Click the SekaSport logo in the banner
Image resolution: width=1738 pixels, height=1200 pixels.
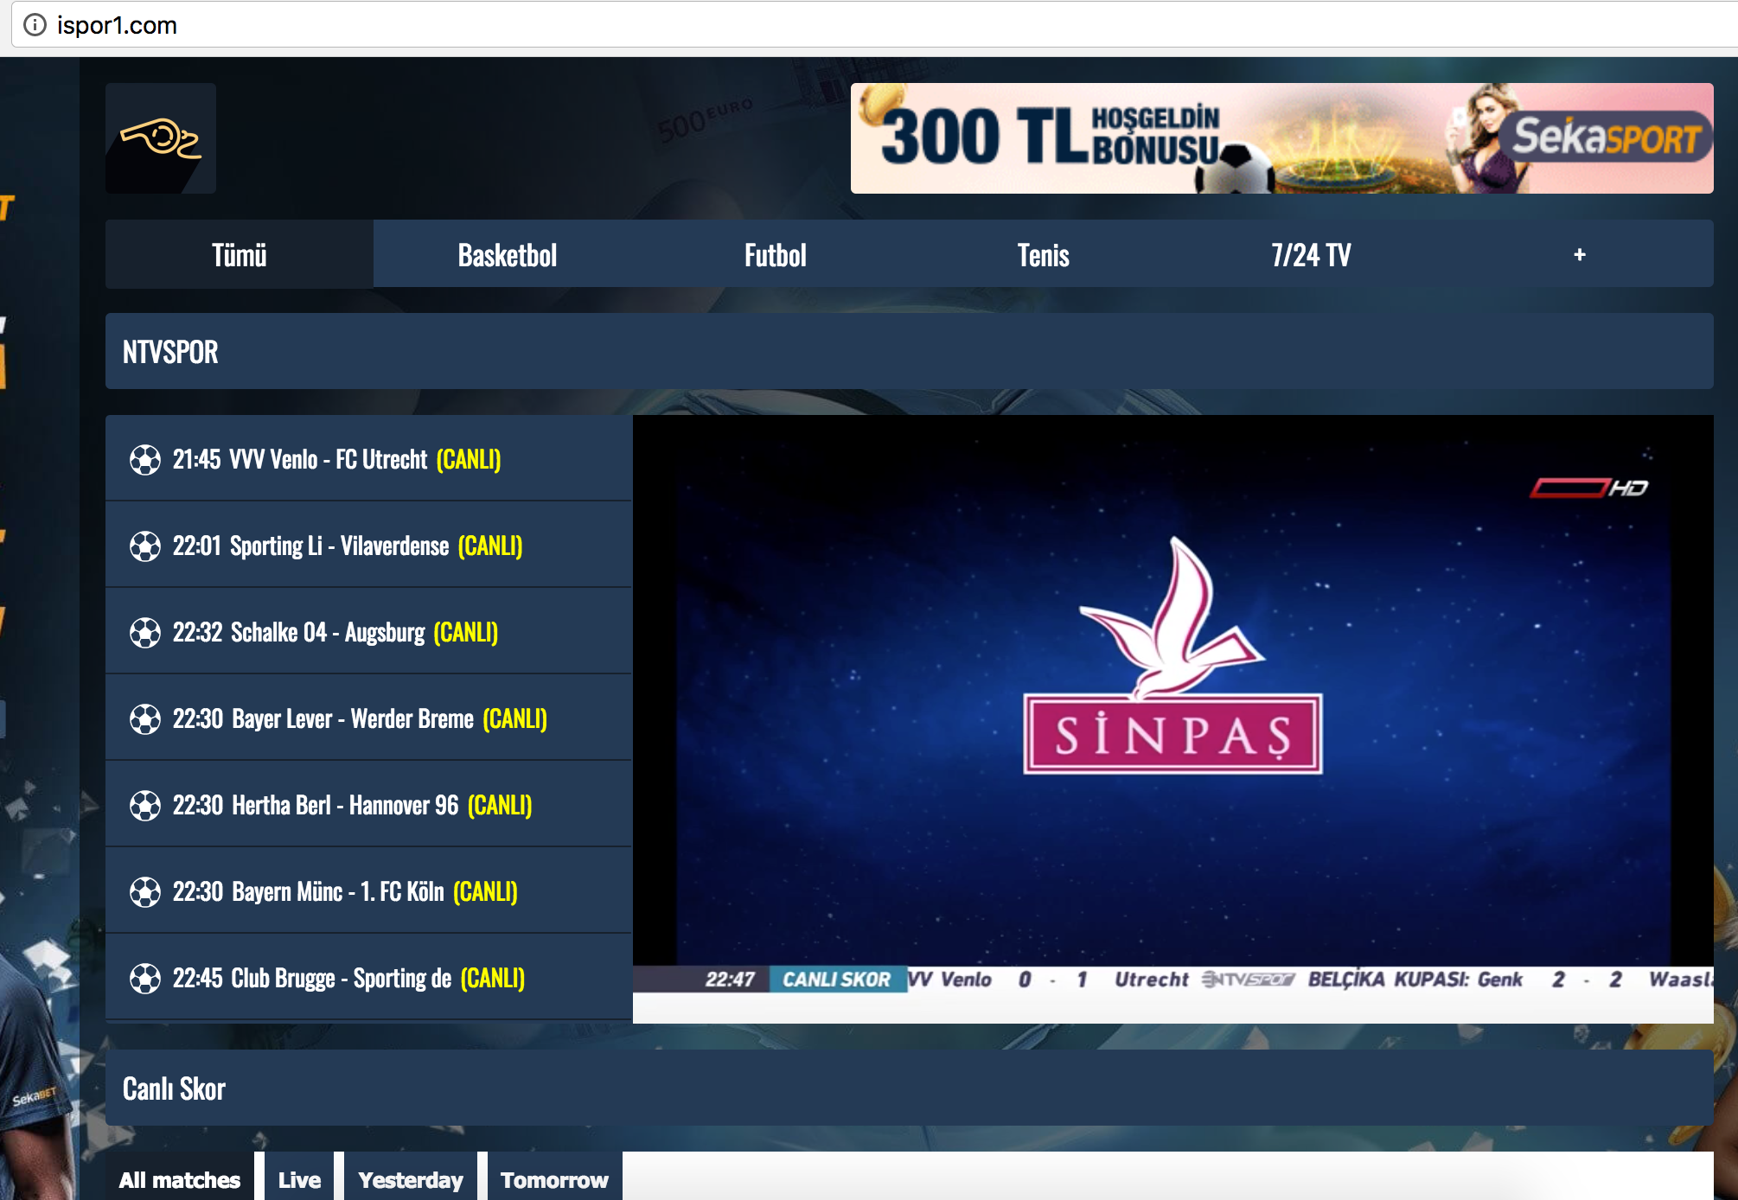tap(1607, 137)
